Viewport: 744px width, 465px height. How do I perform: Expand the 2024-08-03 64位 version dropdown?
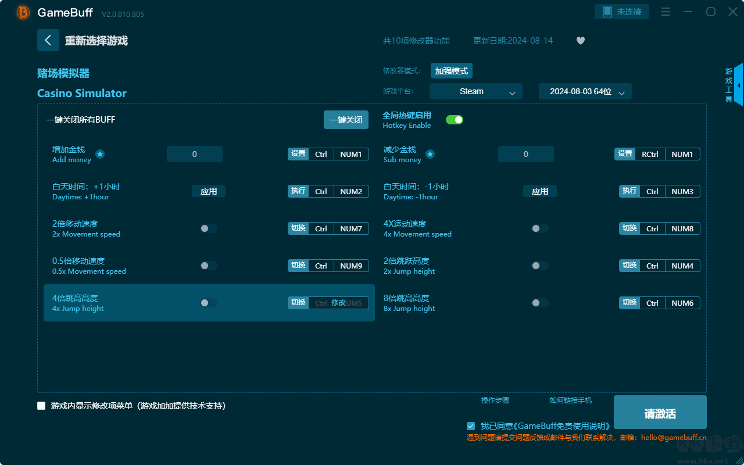[585, 91]
